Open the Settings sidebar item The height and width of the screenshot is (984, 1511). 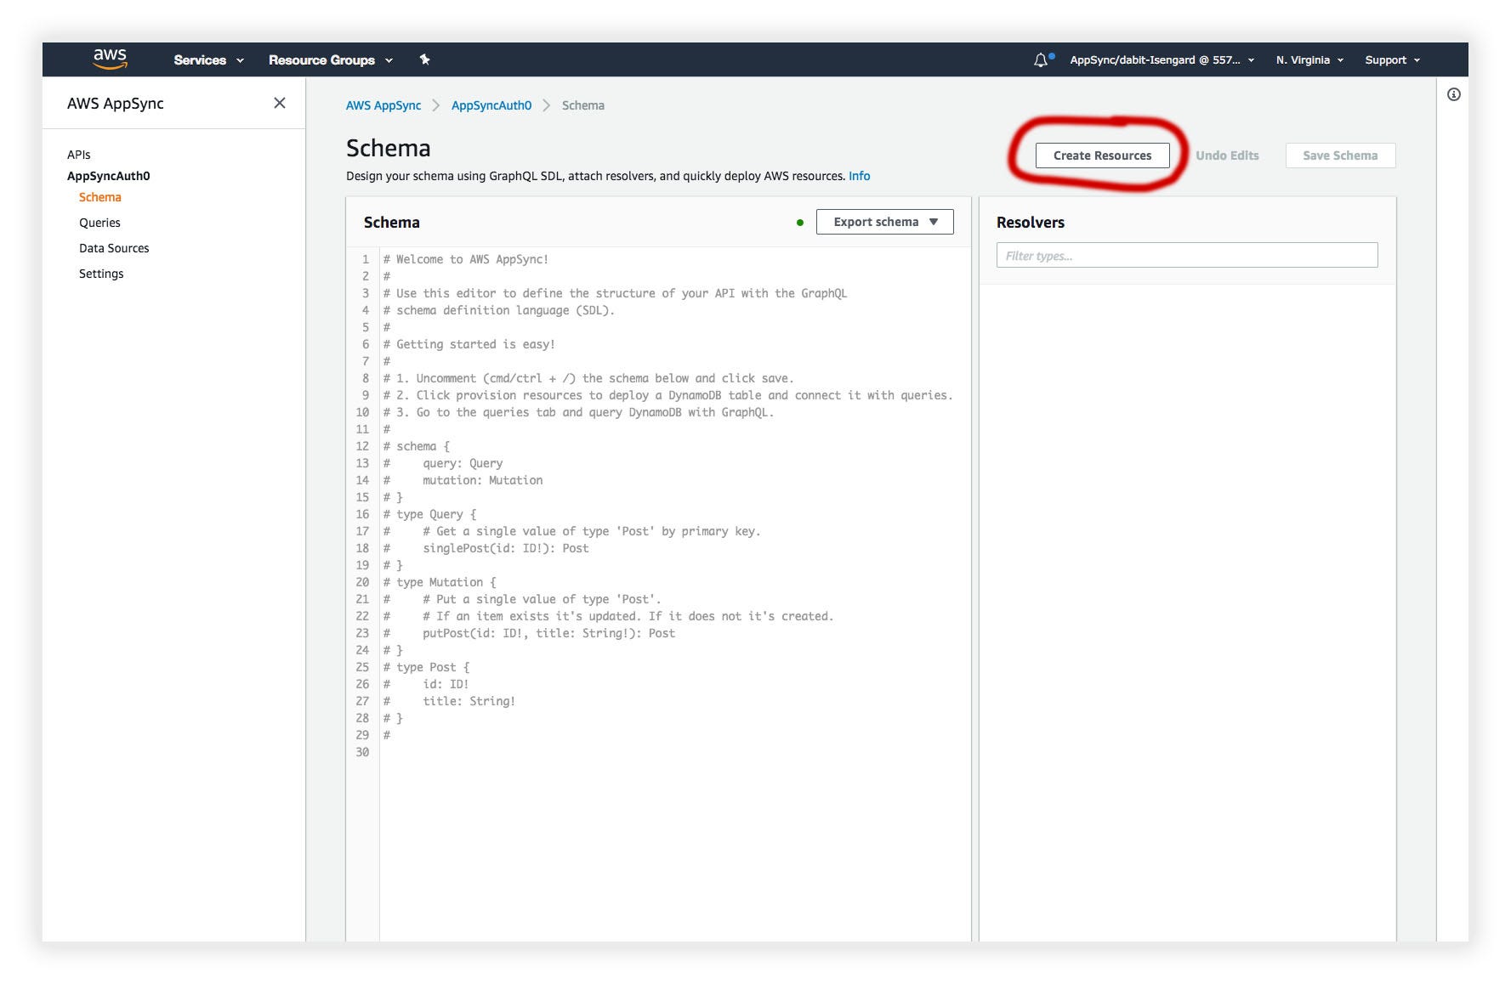point(101,274)
